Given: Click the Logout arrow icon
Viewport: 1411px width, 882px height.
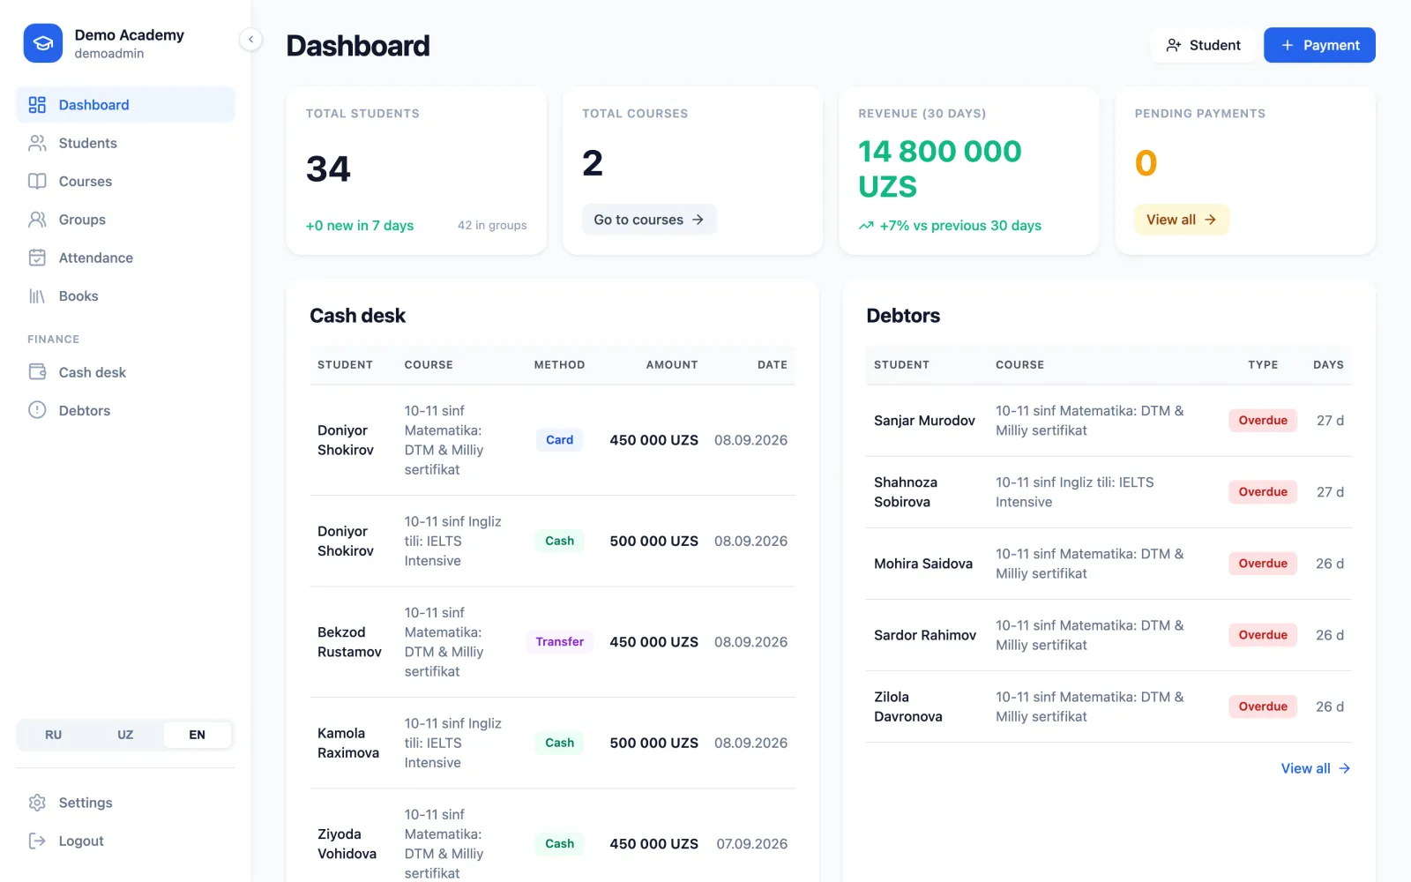Looking at the screenshot, I should pyautogui.click(x=37, y=841).
